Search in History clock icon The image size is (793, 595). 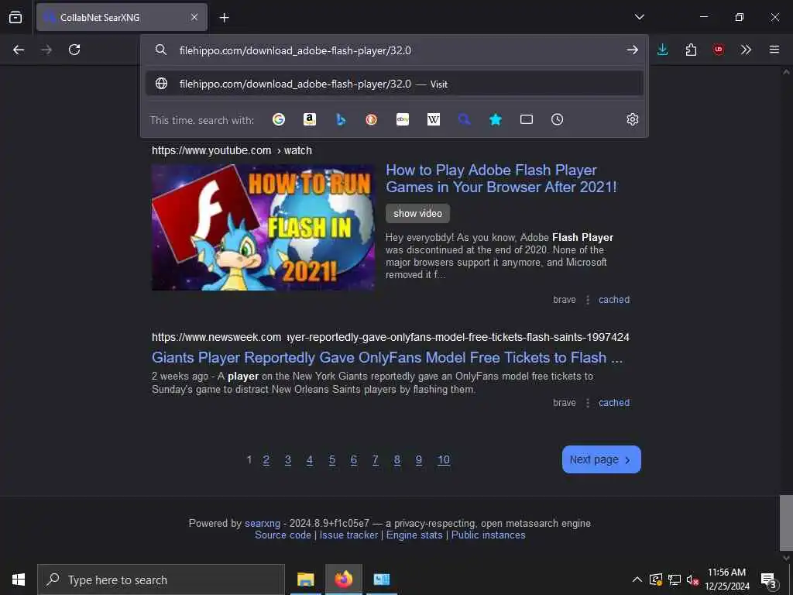558,119
